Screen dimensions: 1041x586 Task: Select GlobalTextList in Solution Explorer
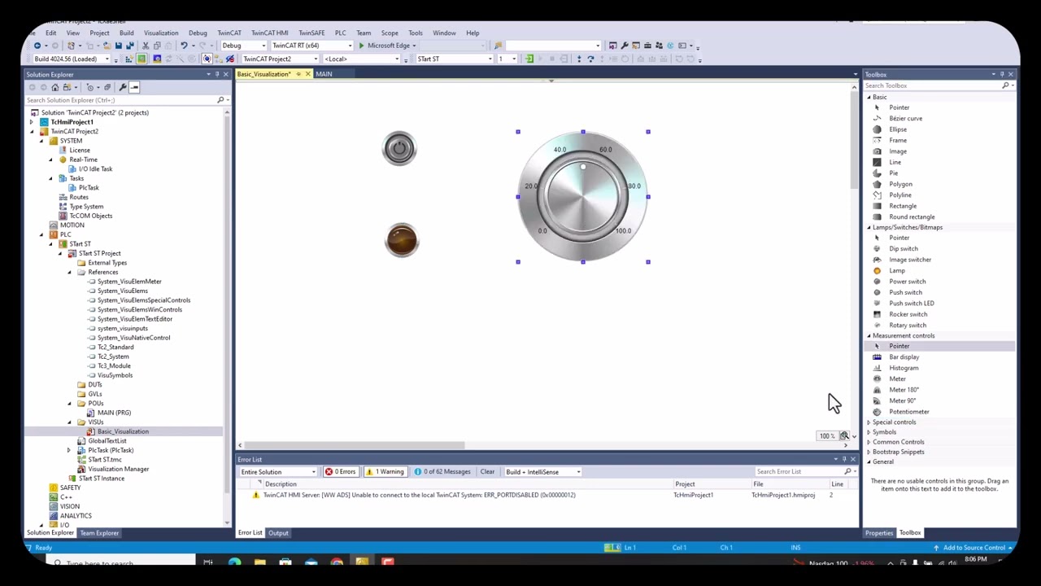(x=107, y=441)
